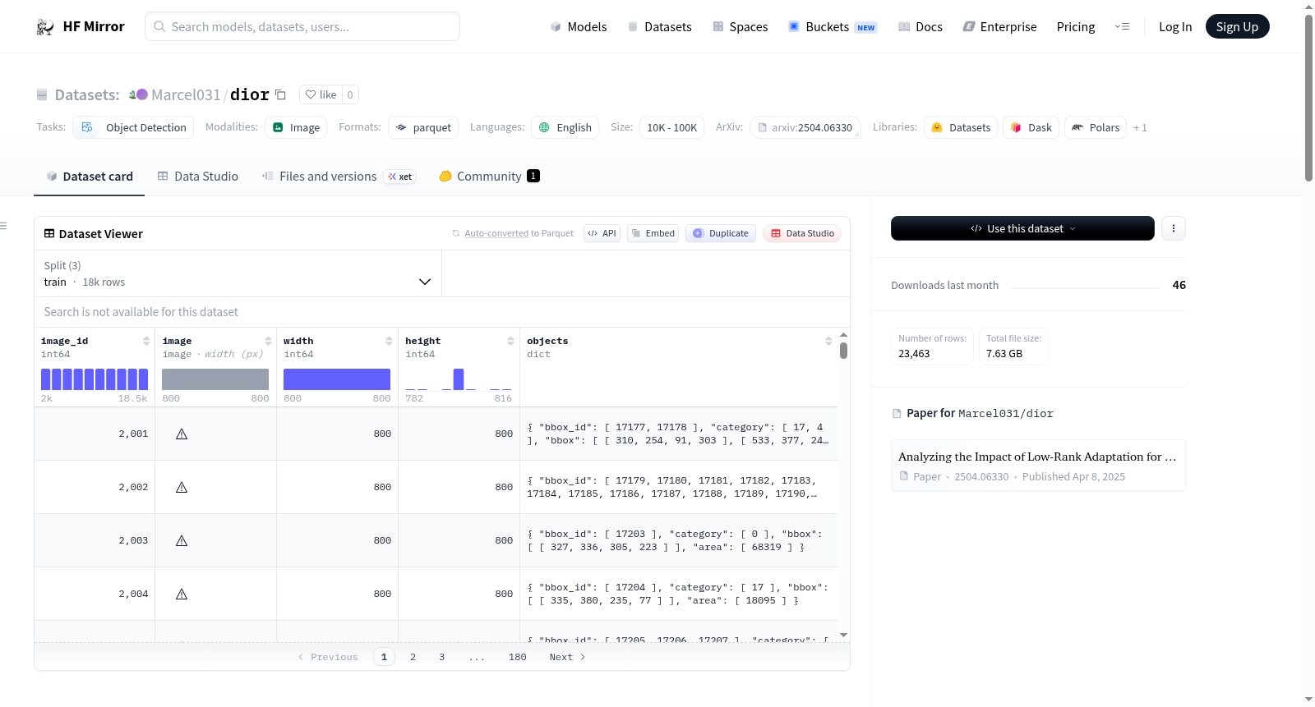Open the arxiv:2504.06330 tag
This screenshot has width=1315, height=707.
click(805, 128)
